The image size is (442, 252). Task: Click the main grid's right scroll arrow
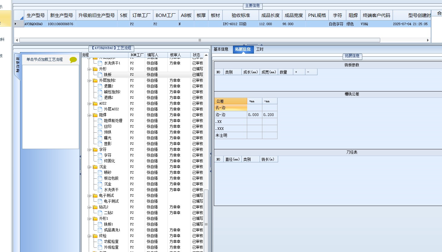[x=428, y=40]
